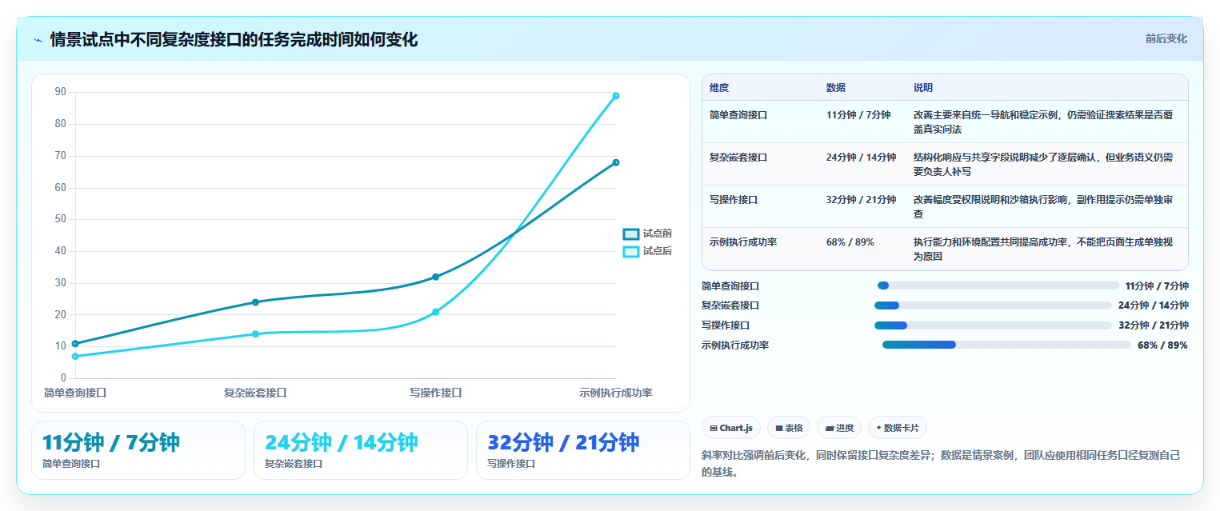Open the 11分钟 / 7分钟 data card
The width and height of the screenshot is (1220, 511).
pos(138,450)
